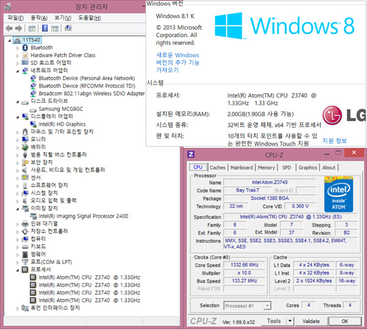Viewport: 367px width, 330px height.
Task: Switch to the SPD tab in CPU-Z
Action: click(286, 167)
